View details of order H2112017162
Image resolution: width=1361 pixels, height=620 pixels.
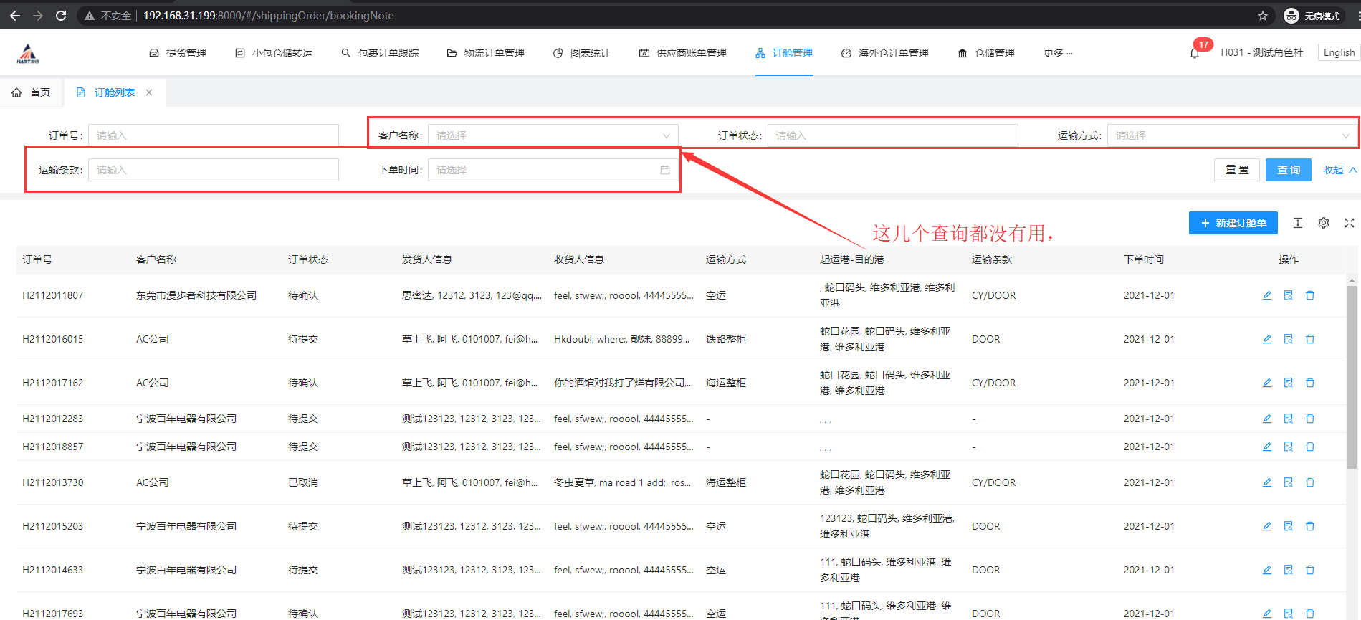click(x=1289, y=383)
